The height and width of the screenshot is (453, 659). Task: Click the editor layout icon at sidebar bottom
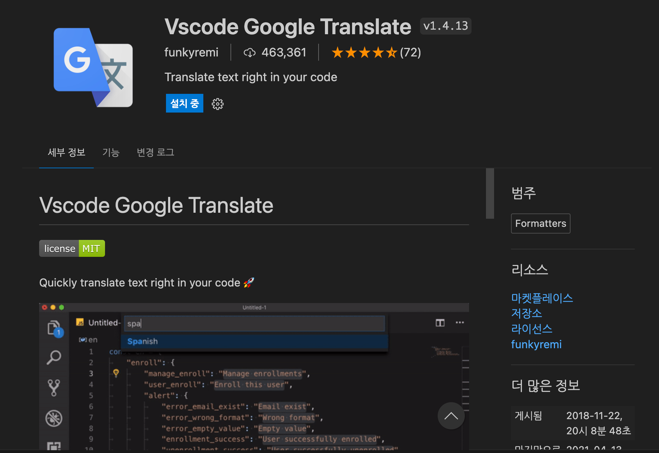[54, 445]
